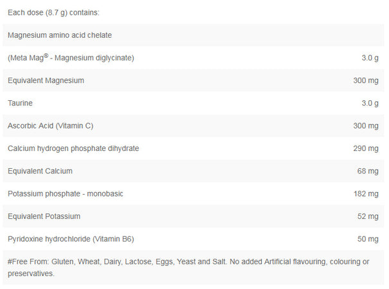Click the Meta Mag Magnesium diglycinate label

coord(71,58)
